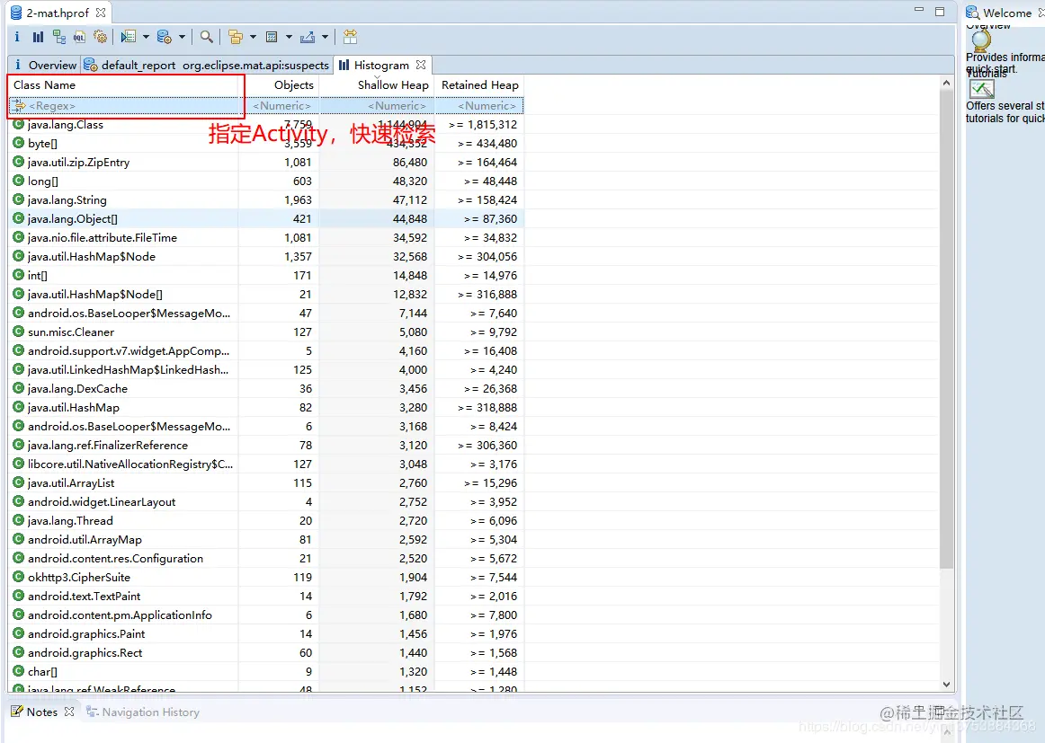
Task: Click the Tutorials checklist icon in Welcome
Action: [982, 89]
